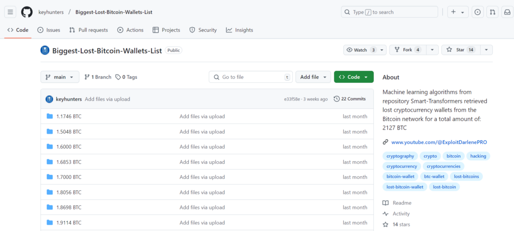The height and width of the screenshot is (231, 514).
Task: Open notifications inbox icon
Action: point(507,12)
